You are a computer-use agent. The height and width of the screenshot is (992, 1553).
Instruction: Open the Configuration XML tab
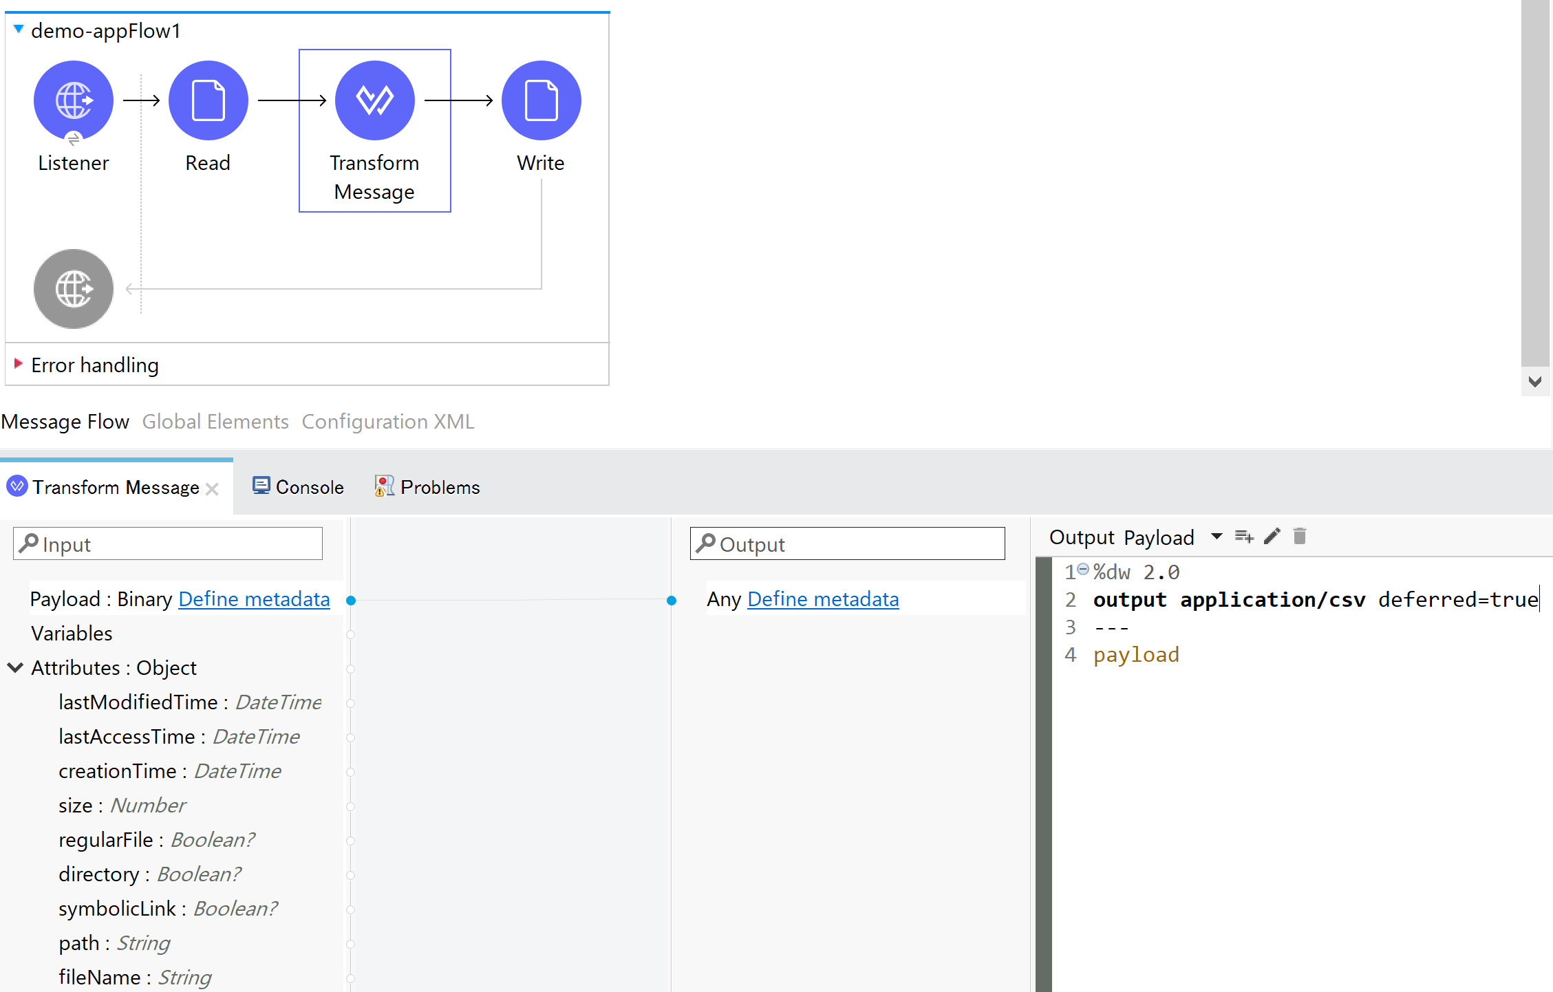click(388, 421)
